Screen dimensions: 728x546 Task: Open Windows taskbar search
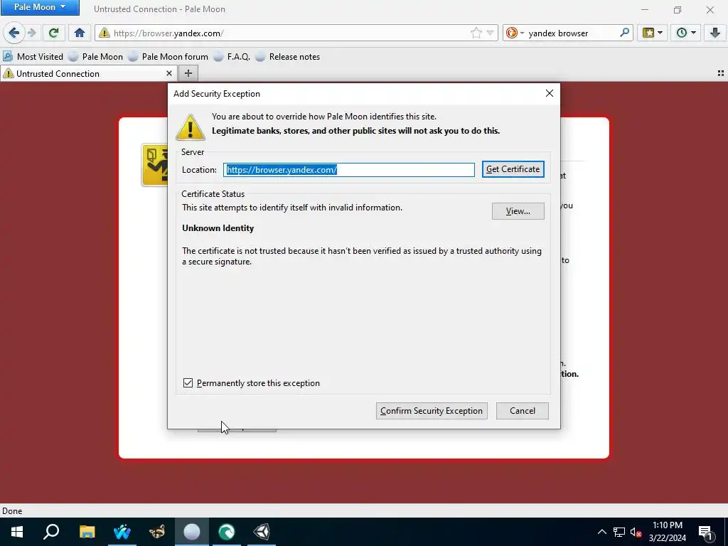tap(51, 532)
